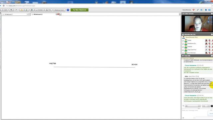Open the chat recipient 'All' dropdown
Viewport: 213px width, 120px height.
pos(193,106)
